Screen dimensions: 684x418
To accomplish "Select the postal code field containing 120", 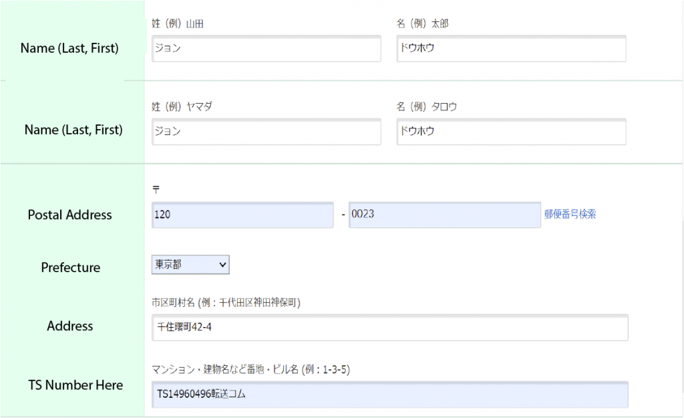I will (242, 215).
